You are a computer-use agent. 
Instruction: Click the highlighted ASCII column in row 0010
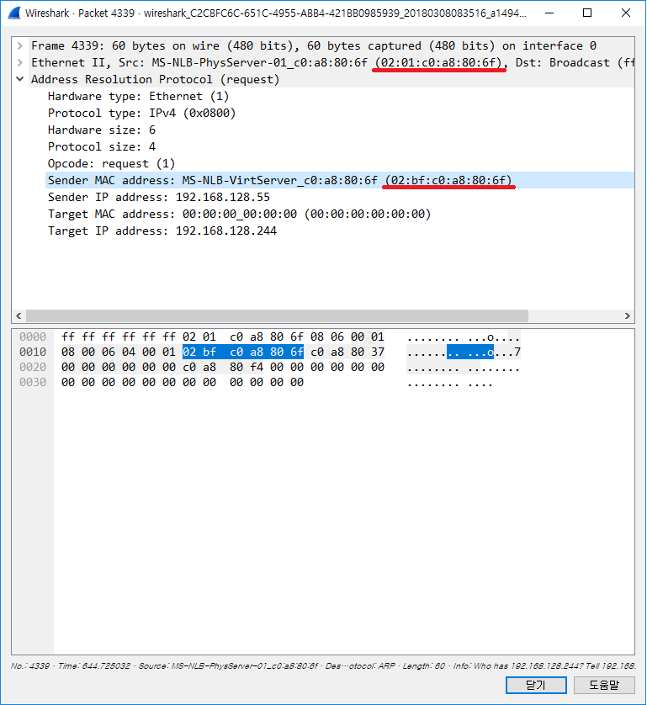[469, 352]
